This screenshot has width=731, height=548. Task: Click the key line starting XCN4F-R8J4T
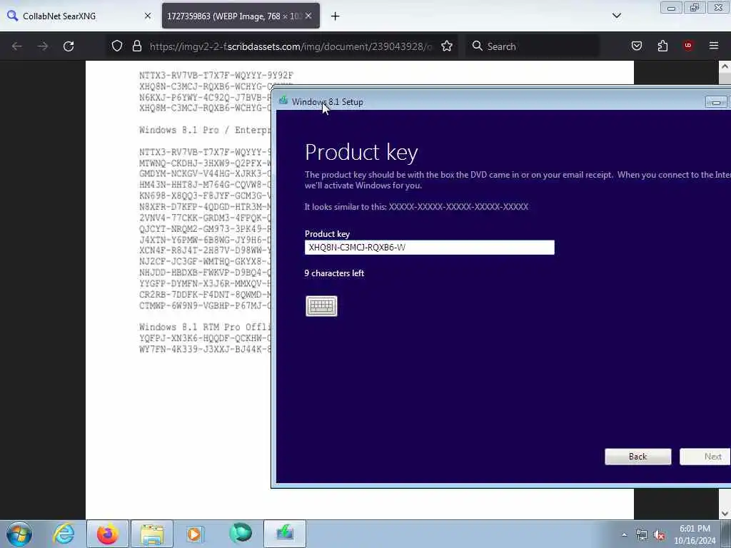point(205,250)
